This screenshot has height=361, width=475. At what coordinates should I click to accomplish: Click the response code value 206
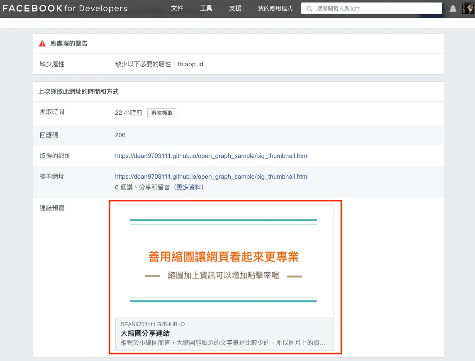120,135
